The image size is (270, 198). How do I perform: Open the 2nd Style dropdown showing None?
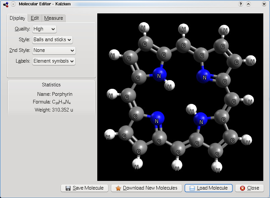tap(54, 50)
